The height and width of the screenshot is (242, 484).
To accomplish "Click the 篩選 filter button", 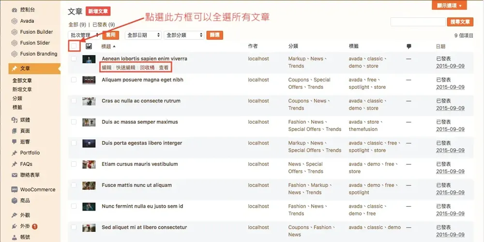I will click(x=214, y=35).
